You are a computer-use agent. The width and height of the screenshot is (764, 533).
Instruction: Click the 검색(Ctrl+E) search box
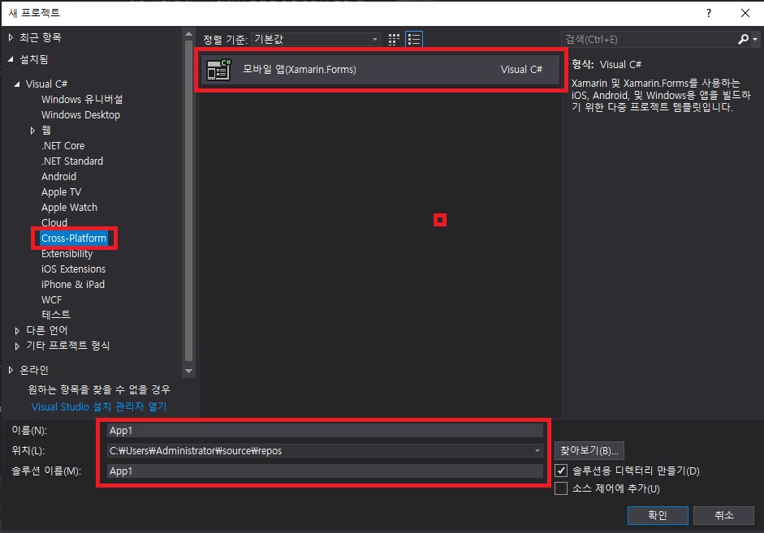[x=650, y=40]
